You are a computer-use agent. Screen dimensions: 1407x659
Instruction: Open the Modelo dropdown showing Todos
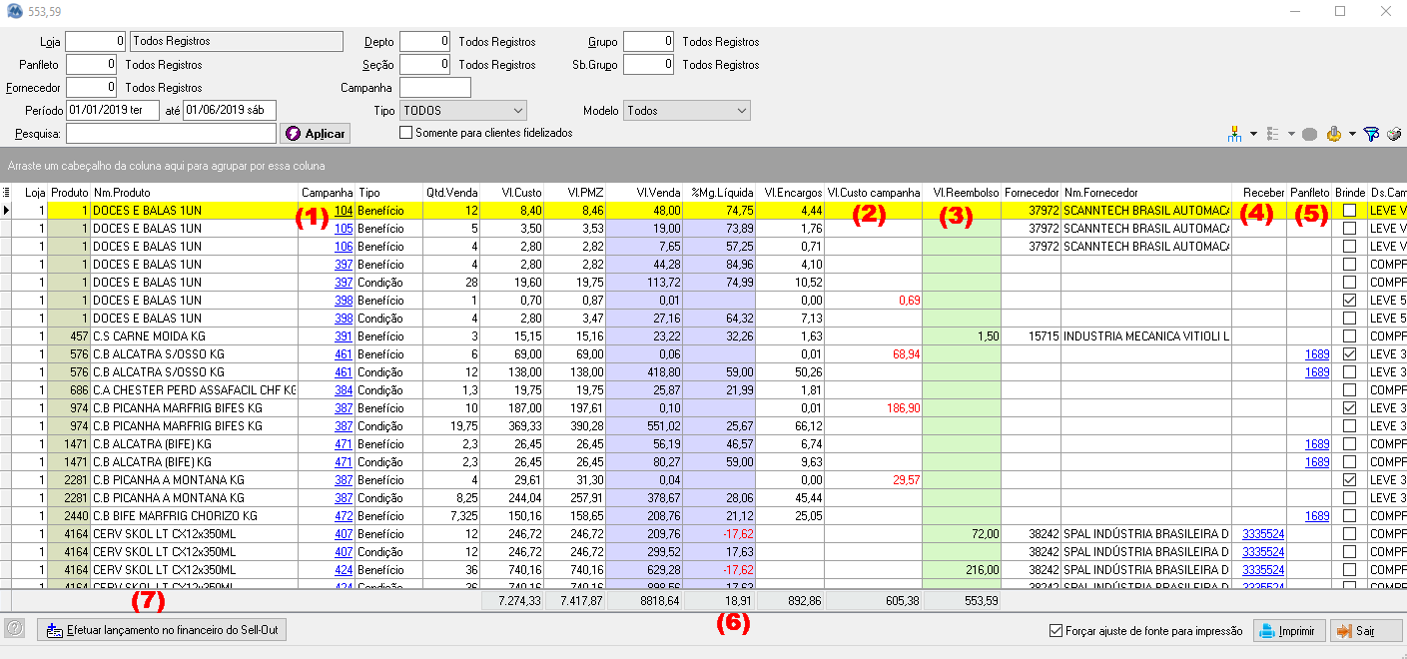(x=686, y=111)
